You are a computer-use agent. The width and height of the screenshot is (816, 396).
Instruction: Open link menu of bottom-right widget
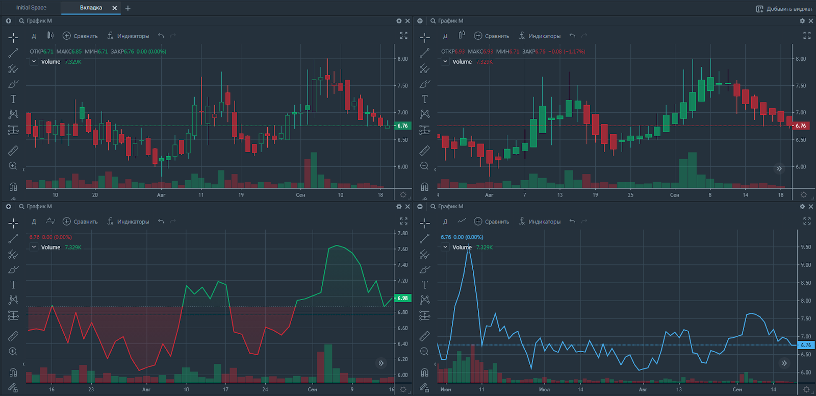tap(420, 207)
